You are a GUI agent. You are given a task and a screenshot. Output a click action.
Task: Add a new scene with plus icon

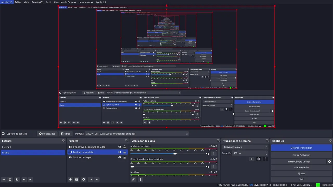(x=4, y=179)
